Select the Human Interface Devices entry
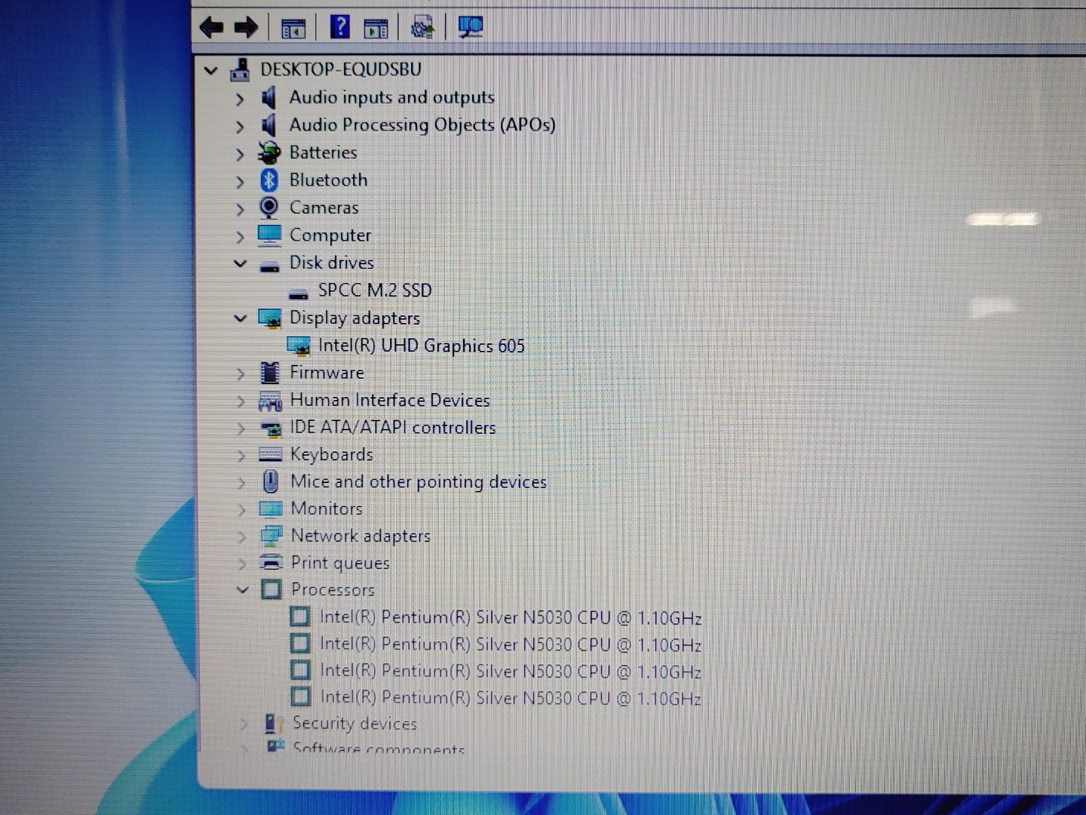The image size is (1086, 815). (389, 400)
